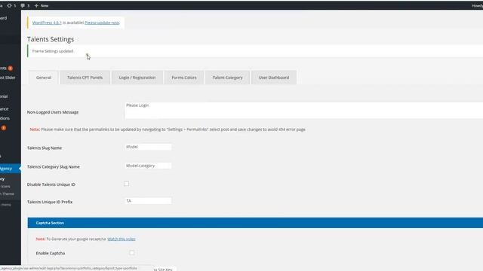Screen dimensions: 483x271
Task: Click the comments bubble icon in admin bar
Action: tap(23, 5)
